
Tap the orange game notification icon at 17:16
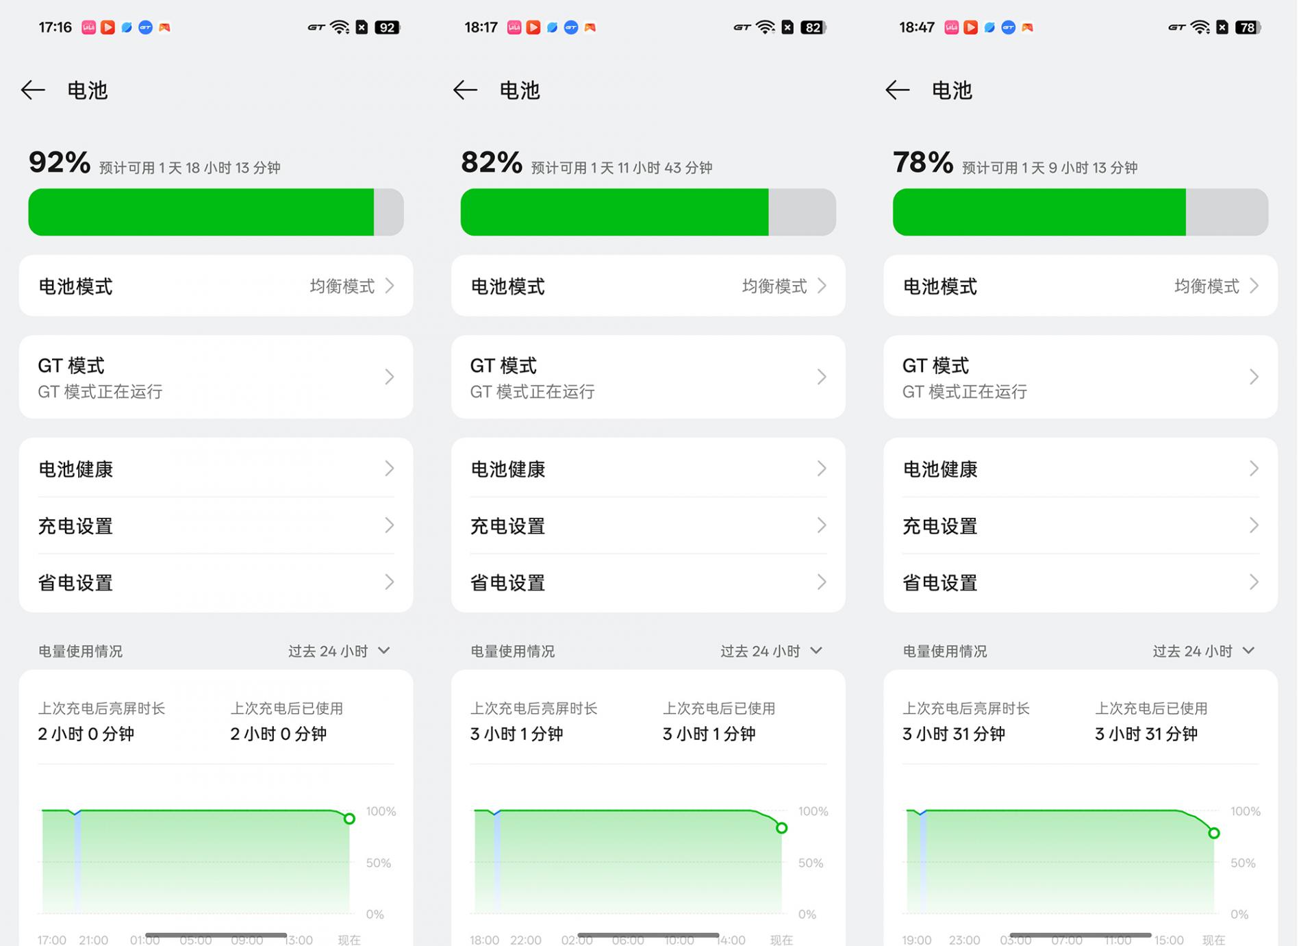164,27
